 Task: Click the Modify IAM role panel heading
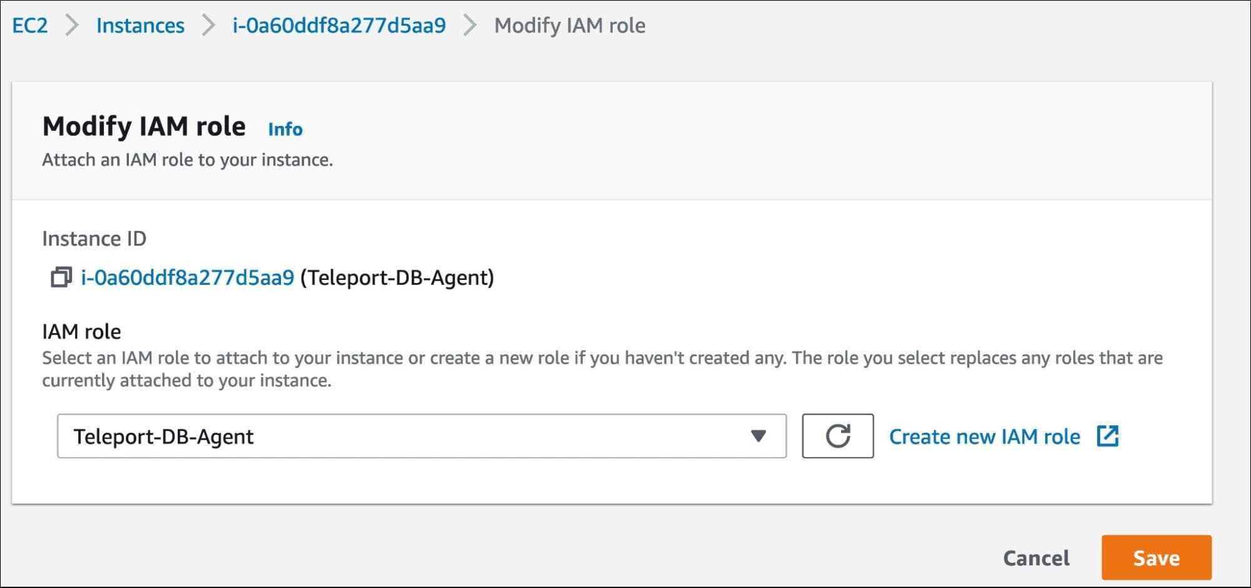[x=144, y=126]
